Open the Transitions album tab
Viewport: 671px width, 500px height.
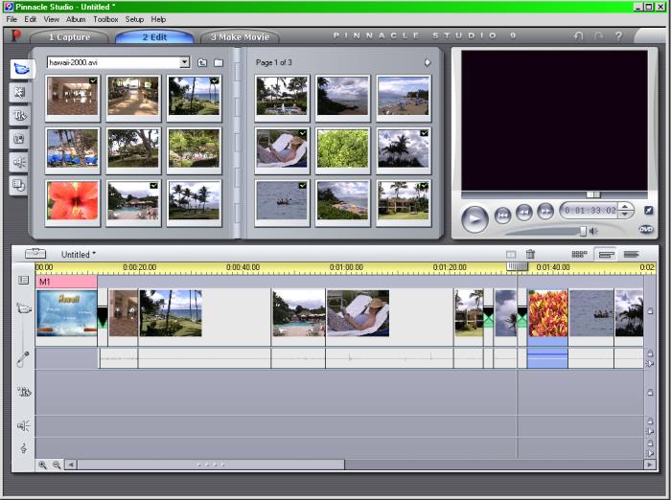(20, 92)
